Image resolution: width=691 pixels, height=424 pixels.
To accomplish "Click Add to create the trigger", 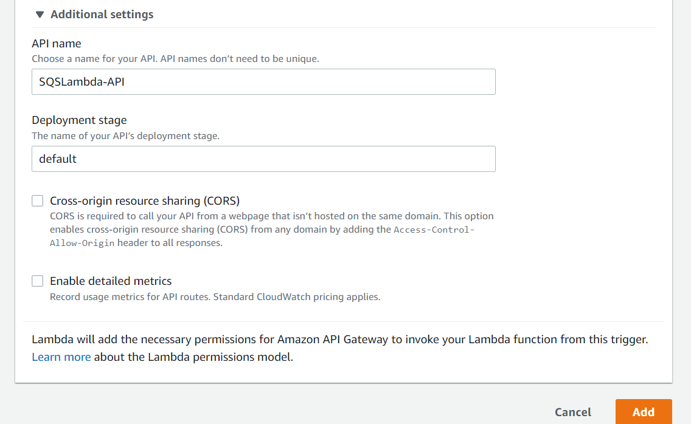I will pyautogui.click(x=643, y=412).
